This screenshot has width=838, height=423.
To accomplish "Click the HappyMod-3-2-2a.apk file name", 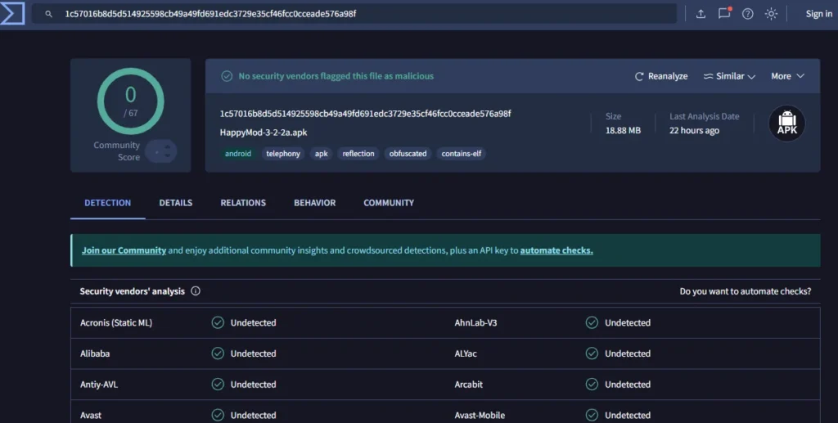I will [x=264, y=133].
